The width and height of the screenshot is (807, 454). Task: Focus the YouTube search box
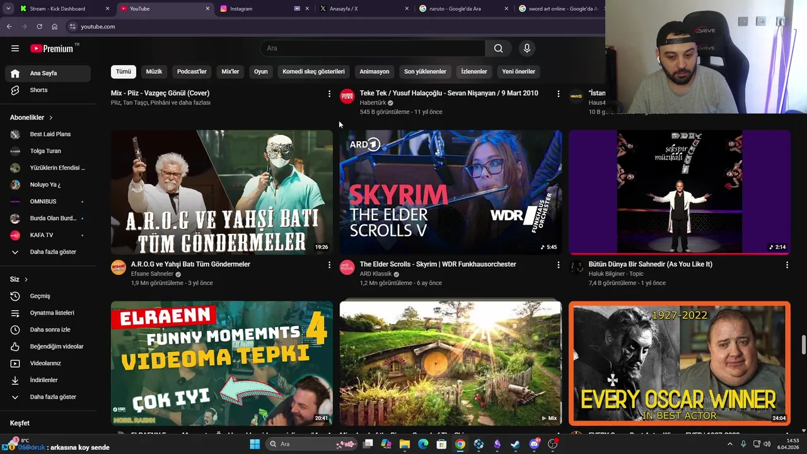373,49
